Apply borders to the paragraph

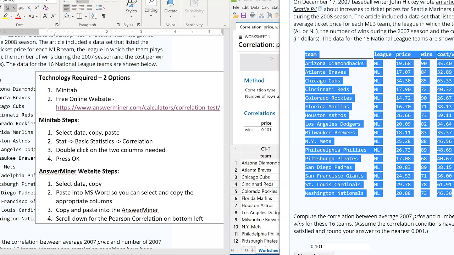coord(79,16)
